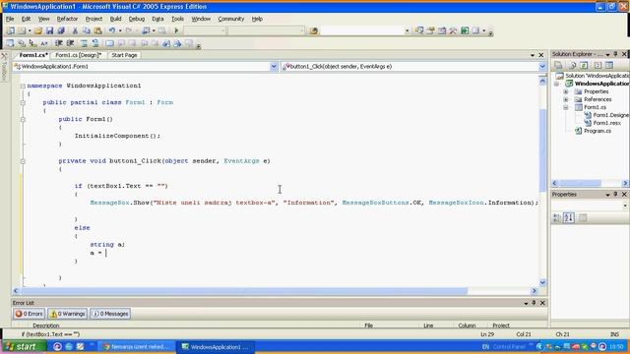Open the Debug menu
Image resolution: width=630 pixels, height=354 pixels.
[137, 19]
